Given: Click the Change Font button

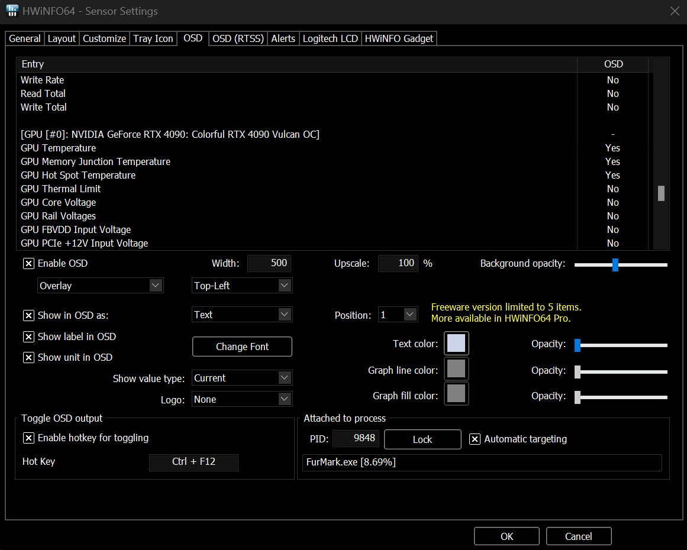Looking at the screenshot, I should point(242,347).
